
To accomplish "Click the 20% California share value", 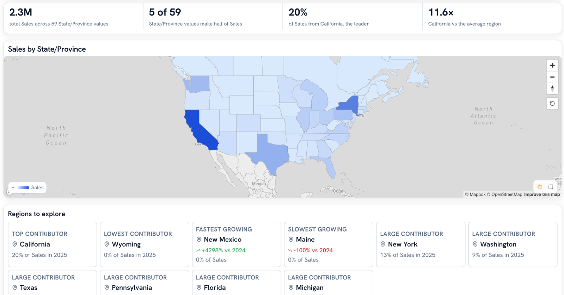I will pos(298,12).
